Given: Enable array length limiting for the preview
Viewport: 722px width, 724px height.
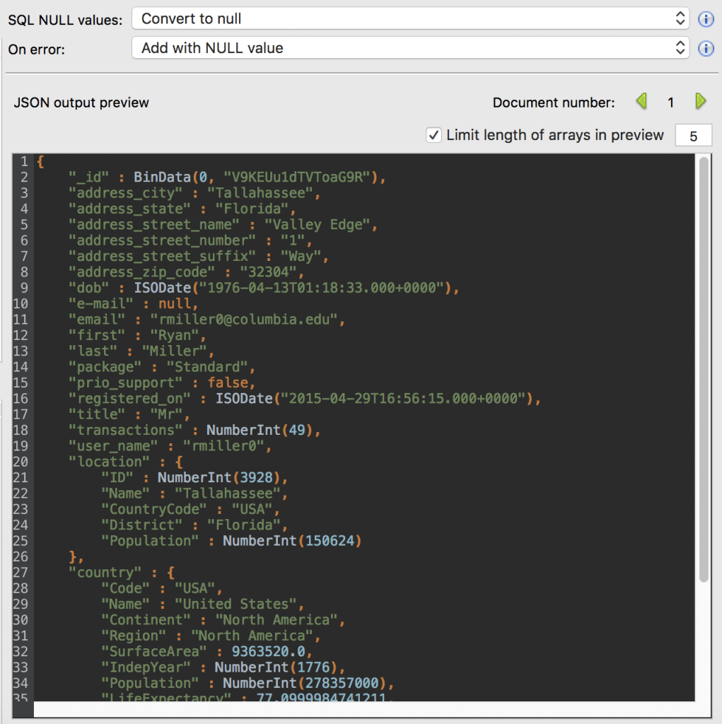Looking at the screenshot, I should point(433,134).
